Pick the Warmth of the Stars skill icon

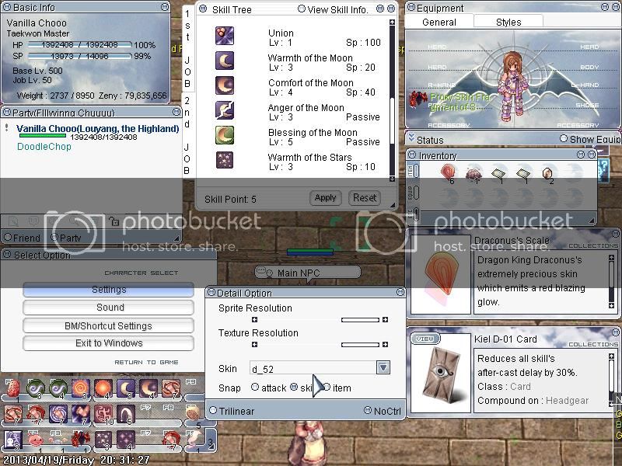coord(225,160)
